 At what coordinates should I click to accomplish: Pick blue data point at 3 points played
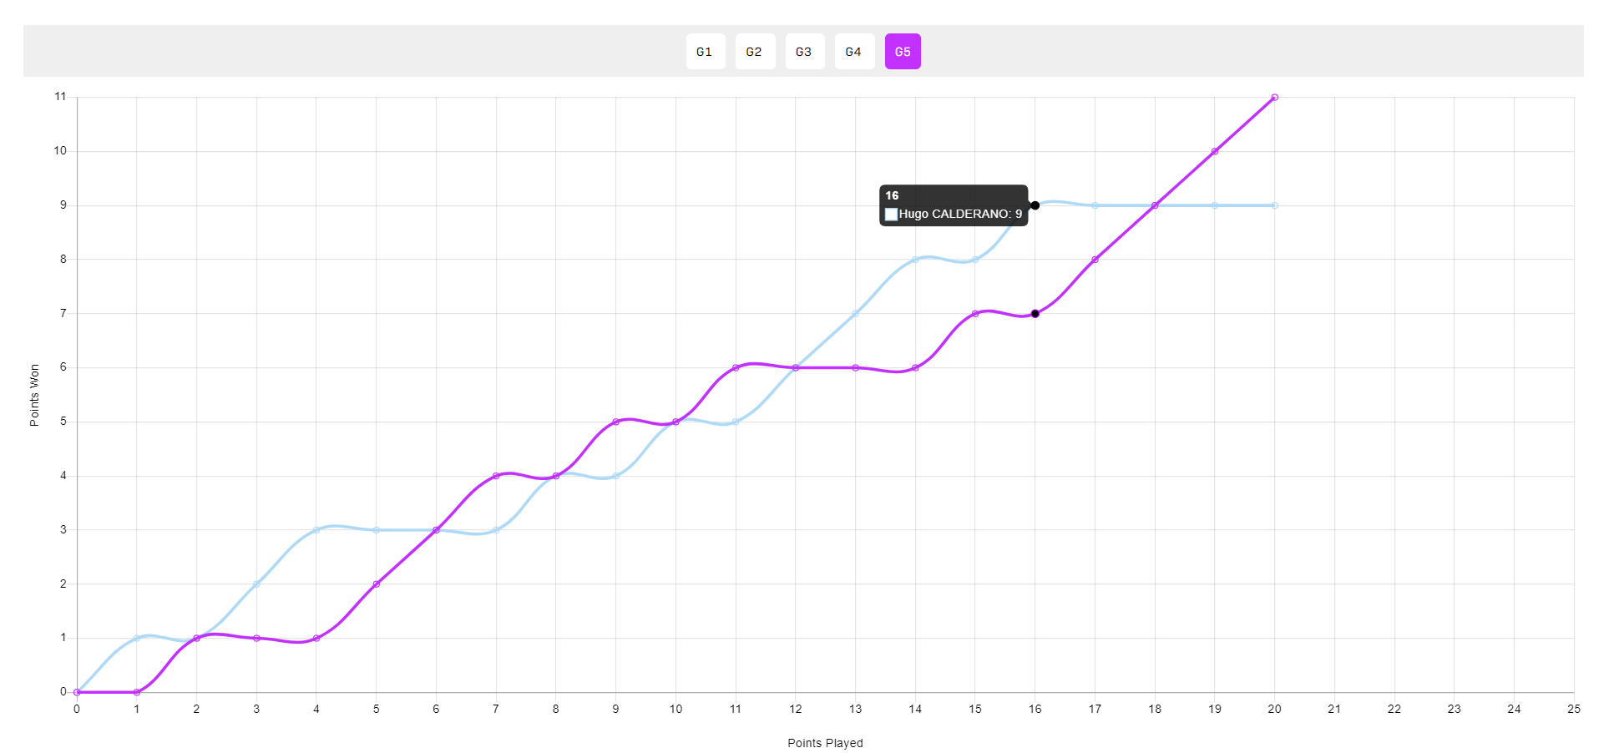tap(256, 584)
